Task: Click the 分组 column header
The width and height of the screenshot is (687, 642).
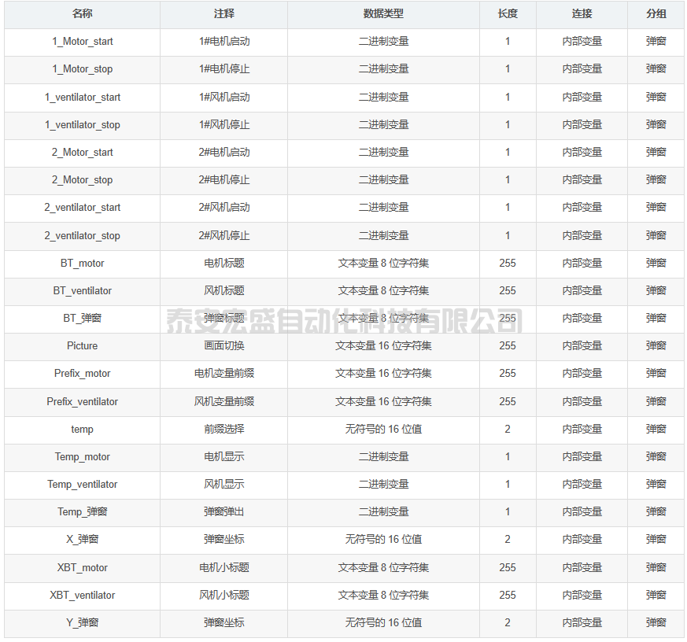Action: coord(656,14)
